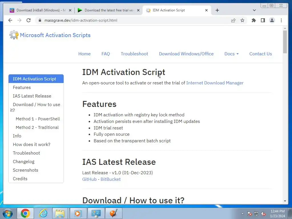Open the Chrome three-dot menu
The width and height of the screenshot is (292, 219).
click(x=281, y=20)
